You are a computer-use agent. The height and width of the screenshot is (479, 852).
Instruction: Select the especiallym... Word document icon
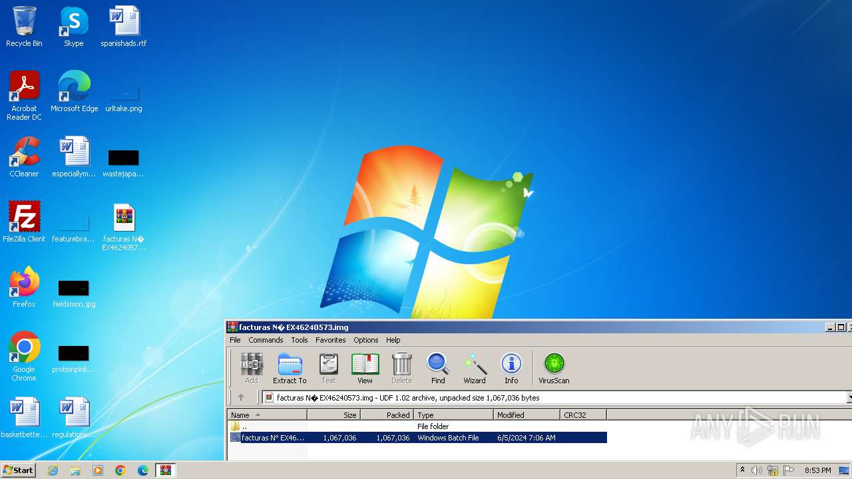point(74,157)
